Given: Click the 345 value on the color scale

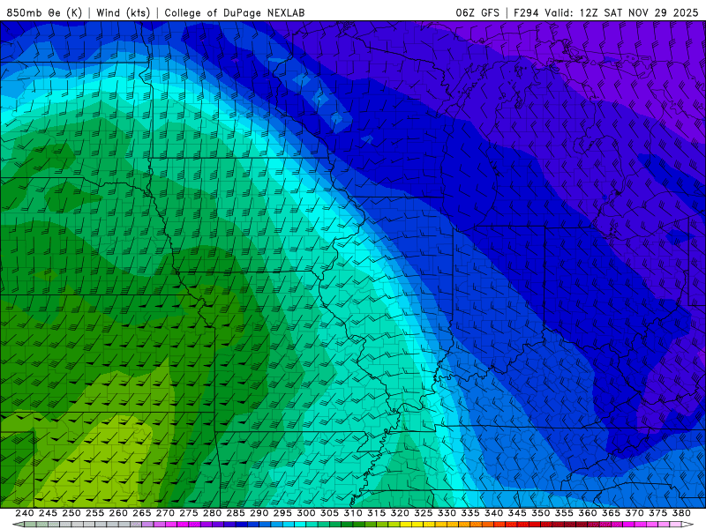Looking at the screenshot, I should click(517, 513).
